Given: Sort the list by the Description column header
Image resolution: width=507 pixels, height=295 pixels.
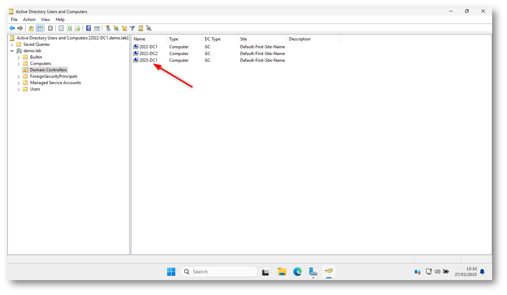Looking at the screenshot, I should [313, 39].
